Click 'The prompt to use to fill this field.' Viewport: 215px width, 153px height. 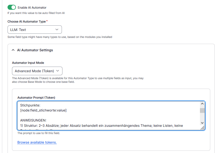coord(39,133)
